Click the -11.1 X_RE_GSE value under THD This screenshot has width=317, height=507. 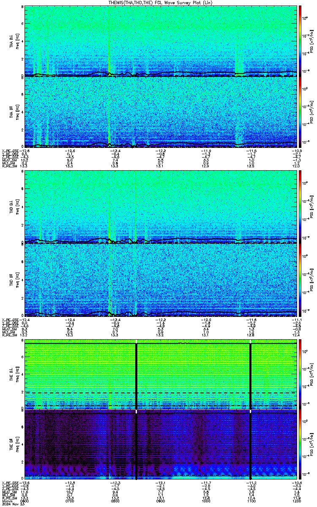pos(298,319)
